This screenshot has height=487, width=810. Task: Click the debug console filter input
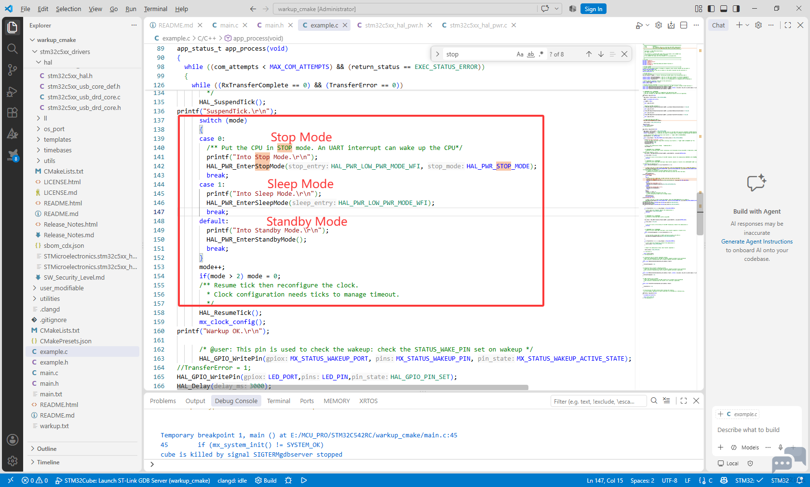[x=598, y=401]
